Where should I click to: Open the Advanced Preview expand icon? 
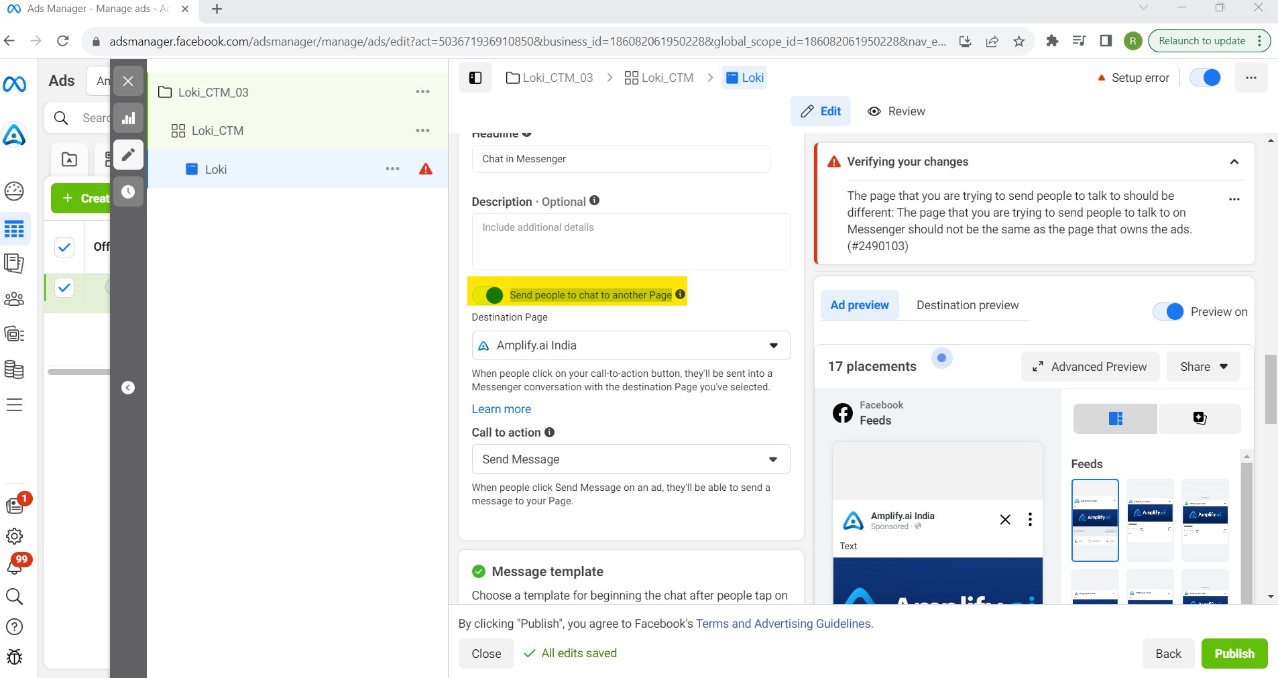pos(1037,367)
